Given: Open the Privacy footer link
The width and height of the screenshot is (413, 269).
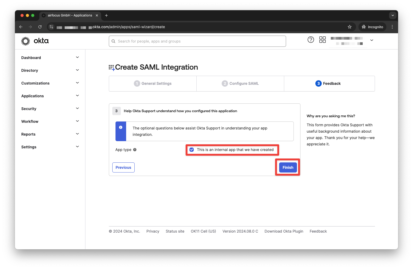Looking at the screenshot, I should point(153,231).
